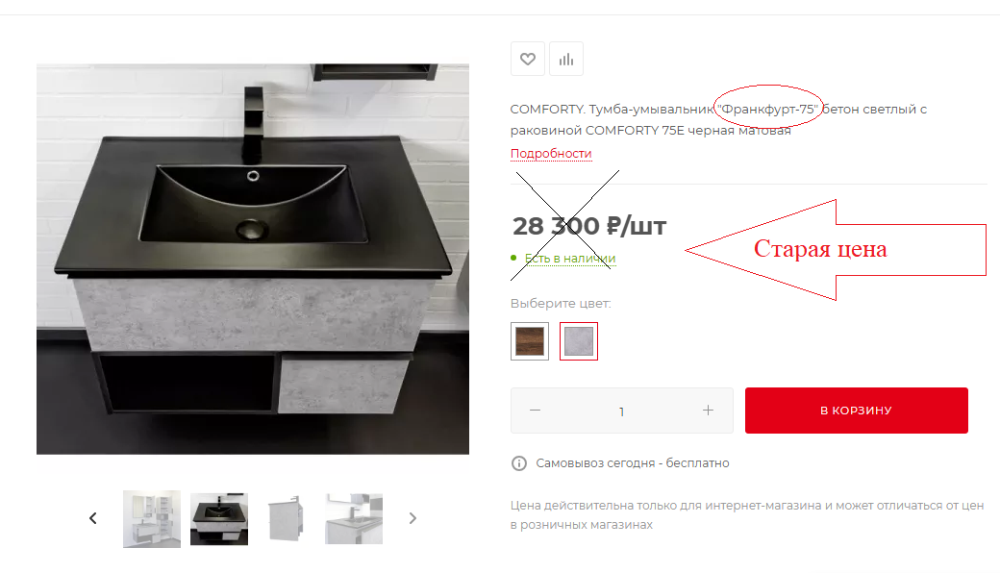The height and width of the screenshot is (573, 1000).
Task: Click the info icon near Самовывоз
Action: [x=519, y=463]
